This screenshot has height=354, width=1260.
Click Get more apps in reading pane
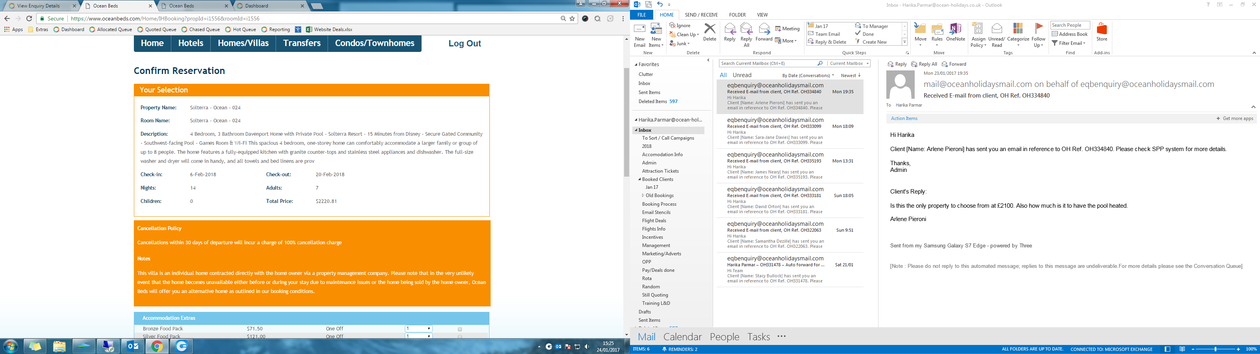coord(1235,118)
